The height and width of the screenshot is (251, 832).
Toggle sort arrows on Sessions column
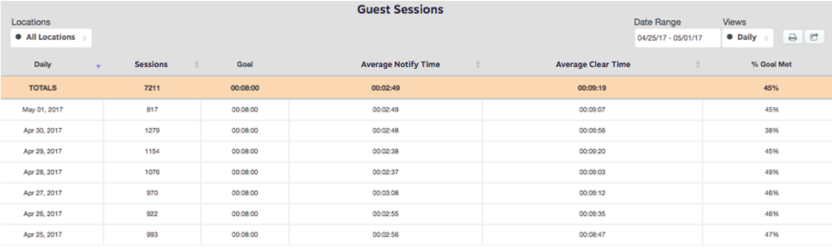pyautogui.click(x=197, y=65)
